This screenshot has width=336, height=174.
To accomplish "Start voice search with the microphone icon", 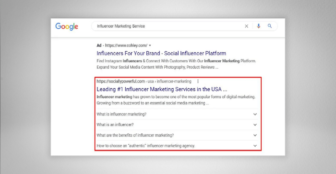I will [259, 26].
